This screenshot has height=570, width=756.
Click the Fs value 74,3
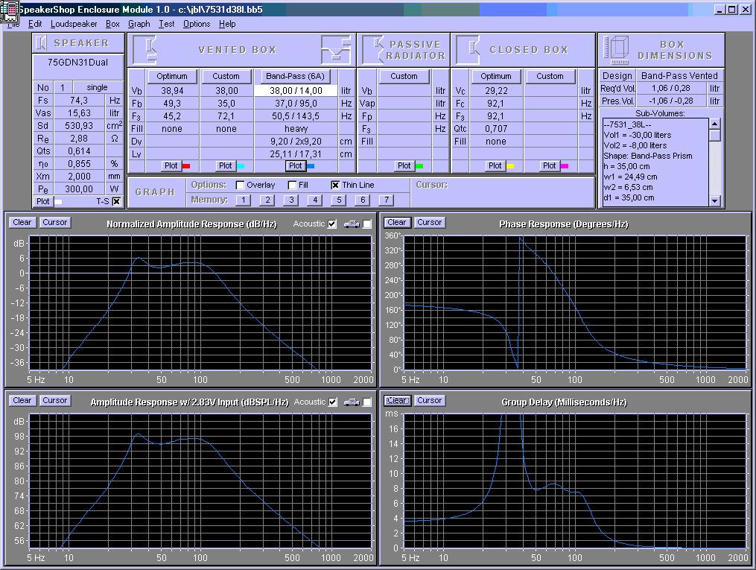point(79,101)
